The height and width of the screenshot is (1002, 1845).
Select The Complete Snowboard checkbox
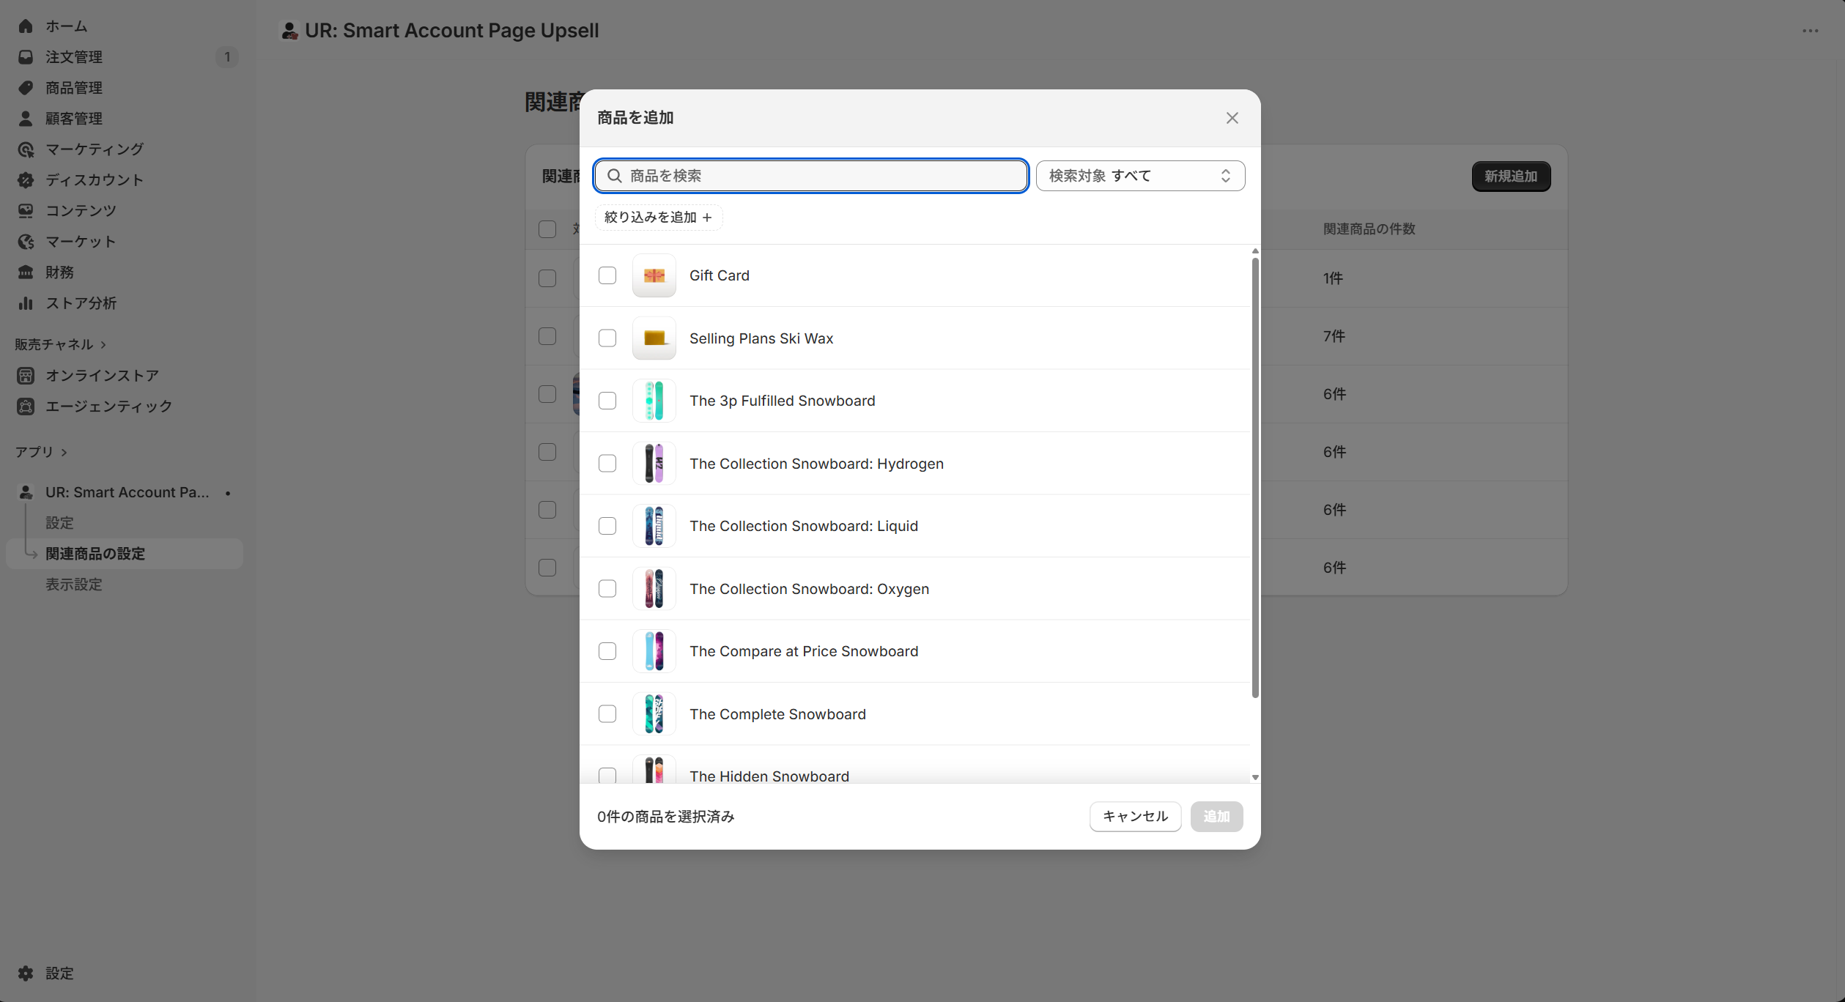(x=607, y=714)
